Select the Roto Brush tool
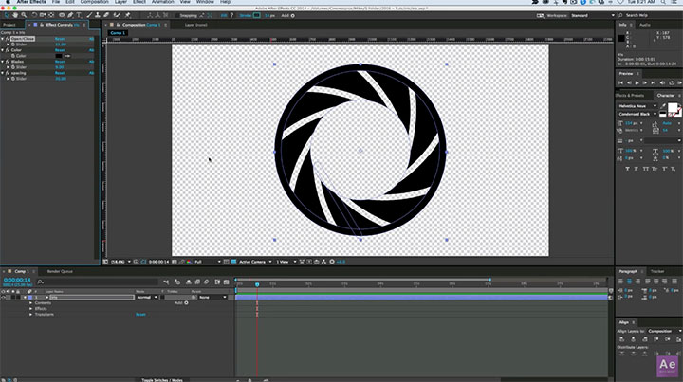The image size is (683, 382). [x=117, y=15]
